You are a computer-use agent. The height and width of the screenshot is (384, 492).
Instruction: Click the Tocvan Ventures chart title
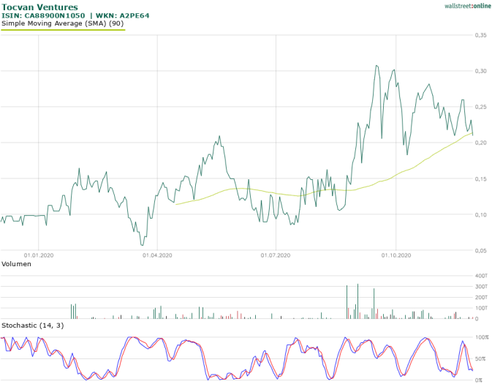point(40,7)
